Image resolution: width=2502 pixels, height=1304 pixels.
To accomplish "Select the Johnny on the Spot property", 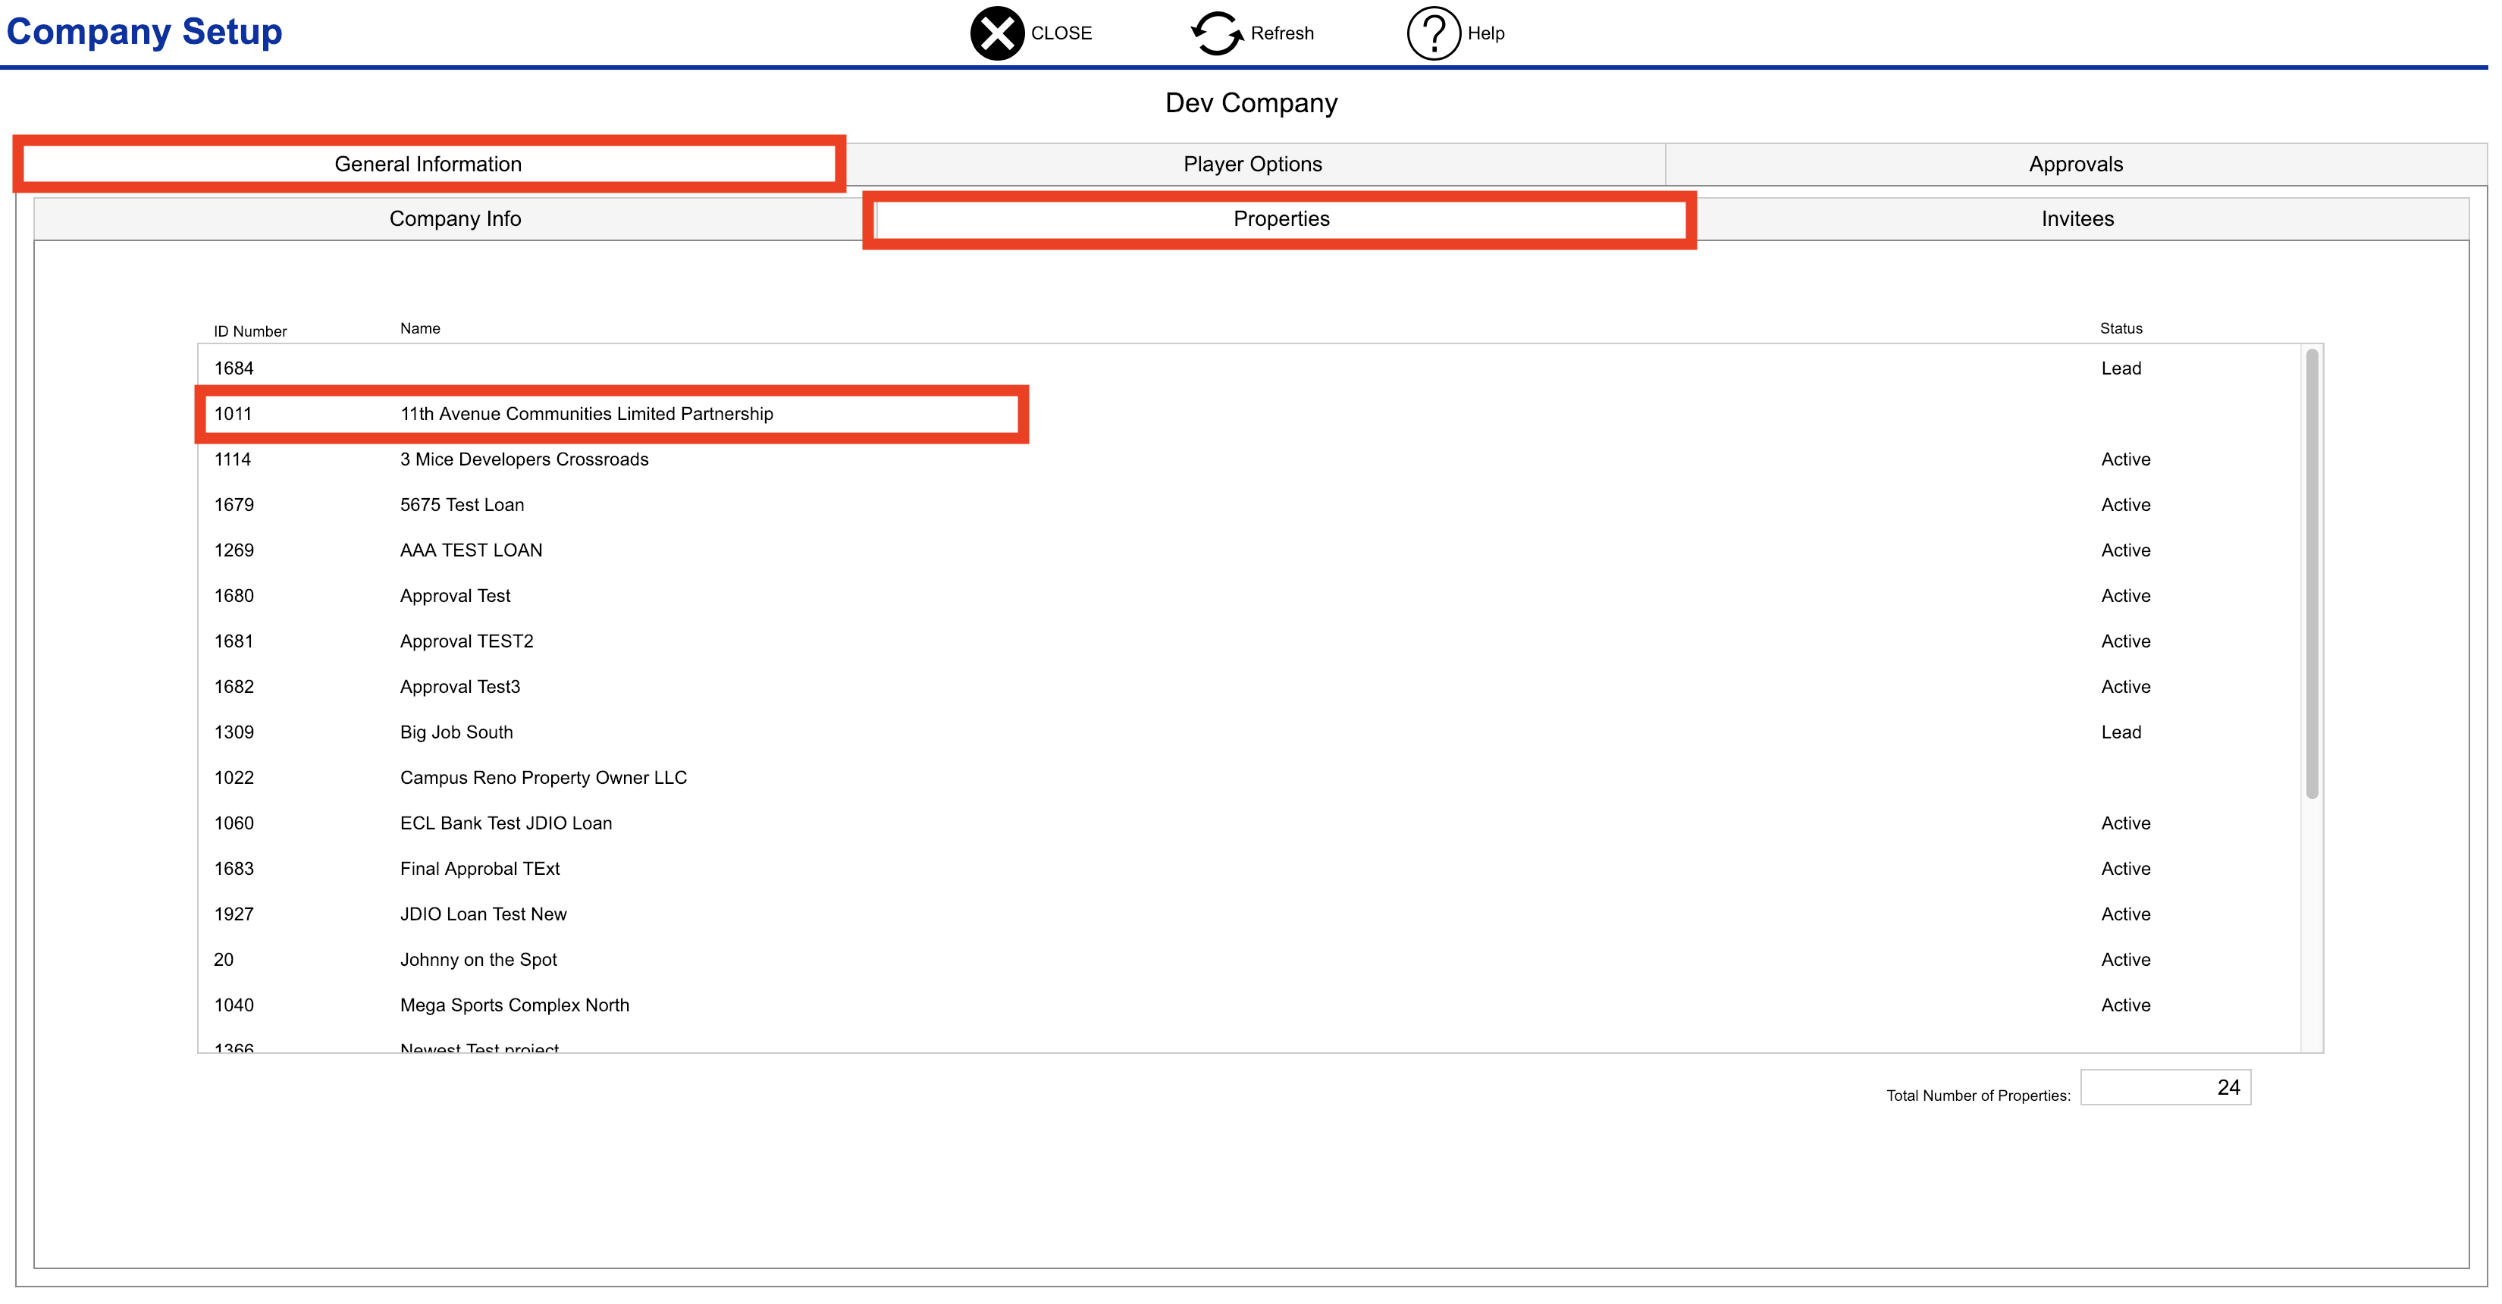I will pyautogui.click(x=478, y=961).
